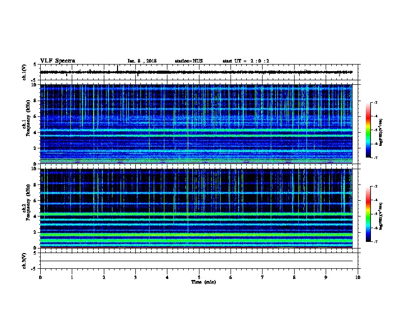Click the ch.1 voltage waveform trace
This screenshot has height=311, width=403.
tap(196, 72)
